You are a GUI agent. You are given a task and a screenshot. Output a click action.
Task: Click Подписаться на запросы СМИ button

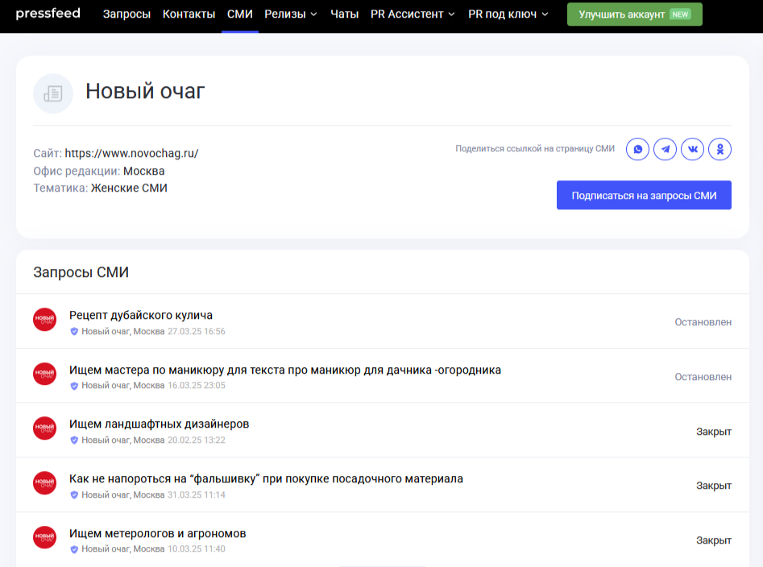[644, 196]
